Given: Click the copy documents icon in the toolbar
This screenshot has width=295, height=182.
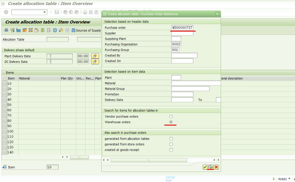Looking at the screenshot, I should (x=37, y=30).
